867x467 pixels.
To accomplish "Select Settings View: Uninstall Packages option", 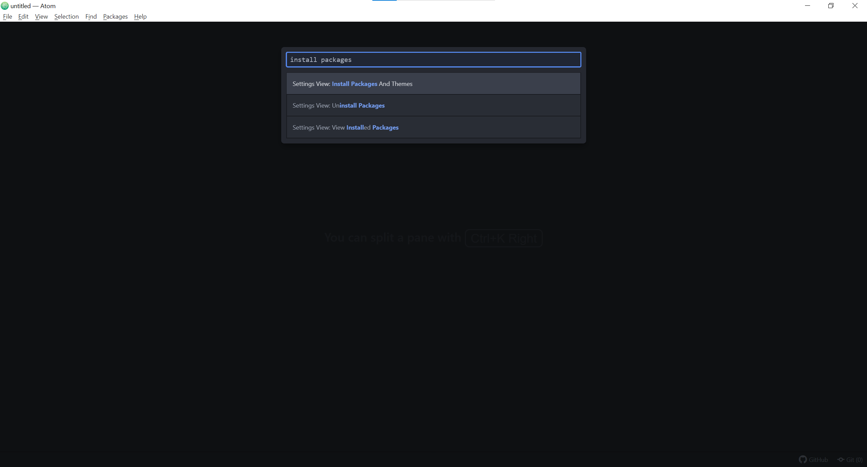I will (434, 105).
